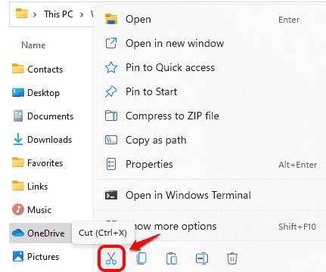326x272 pixels.
Task: Click the Copy icon in context menu
Action: [141, 258]
